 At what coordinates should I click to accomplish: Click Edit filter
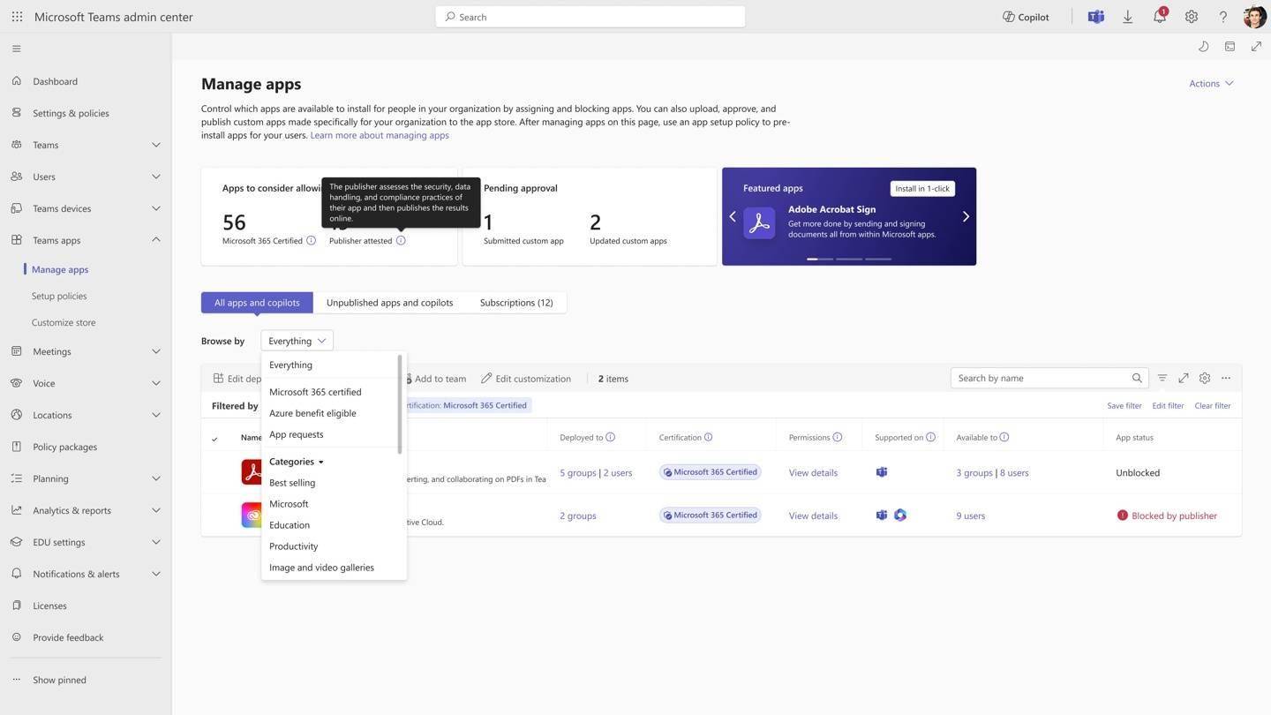click(1168, 406)
